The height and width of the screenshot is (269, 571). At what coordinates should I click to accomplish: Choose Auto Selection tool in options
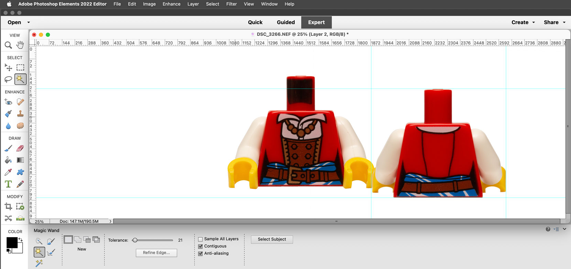pos(39,263)
